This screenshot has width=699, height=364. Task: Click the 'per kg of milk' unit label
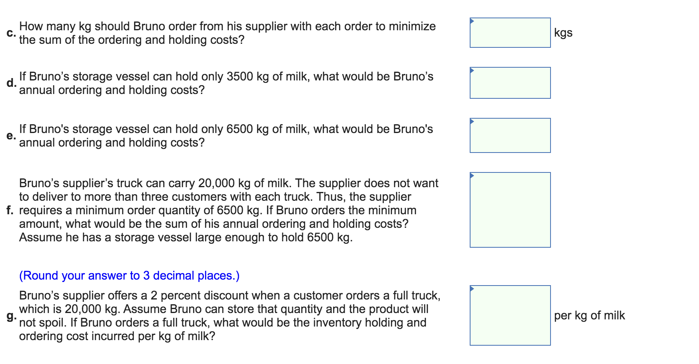point(590,316)
